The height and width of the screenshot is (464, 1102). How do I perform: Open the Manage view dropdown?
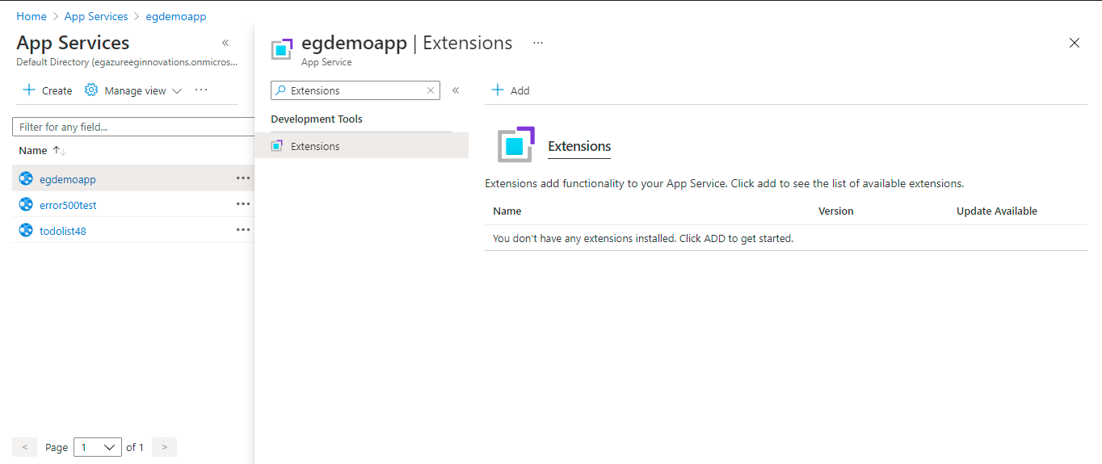[x=134, y=90]
